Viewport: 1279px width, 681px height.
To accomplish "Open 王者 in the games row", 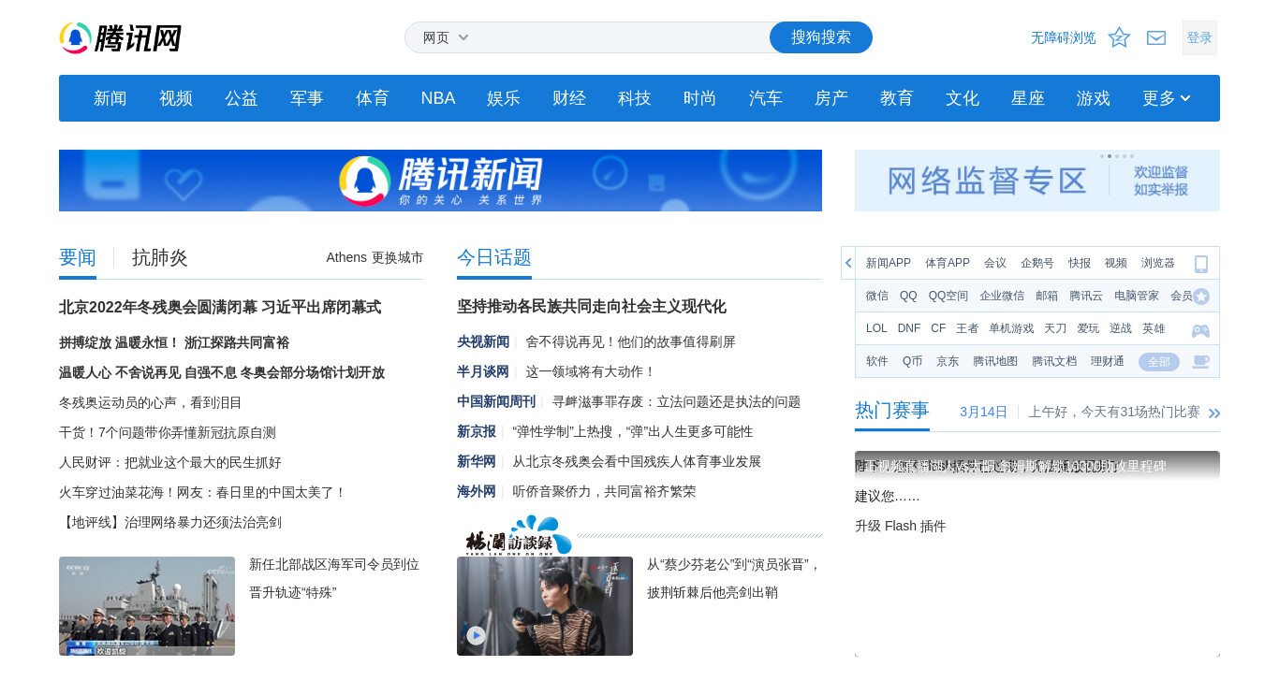I will click(x=967, y=328).
